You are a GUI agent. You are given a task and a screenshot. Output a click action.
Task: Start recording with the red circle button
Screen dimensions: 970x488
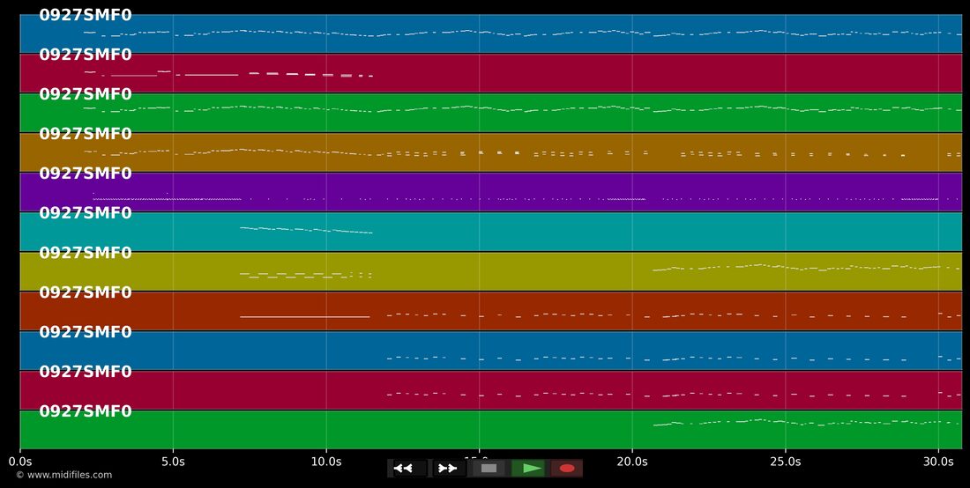coord(567,469)
